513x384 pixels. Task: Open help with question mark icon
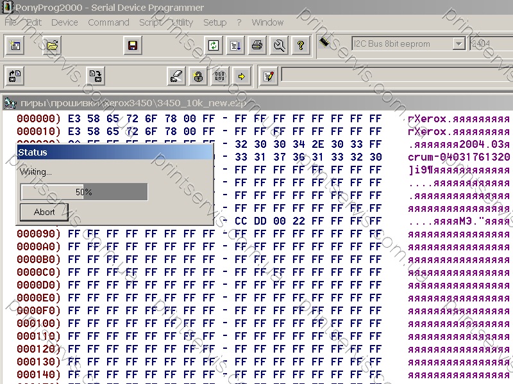[301, 45]
